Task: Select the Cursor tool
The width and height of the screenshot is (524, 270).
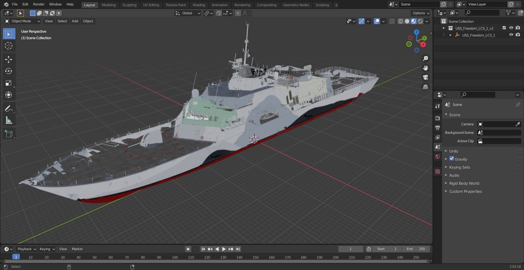Action: coord(9,46)
